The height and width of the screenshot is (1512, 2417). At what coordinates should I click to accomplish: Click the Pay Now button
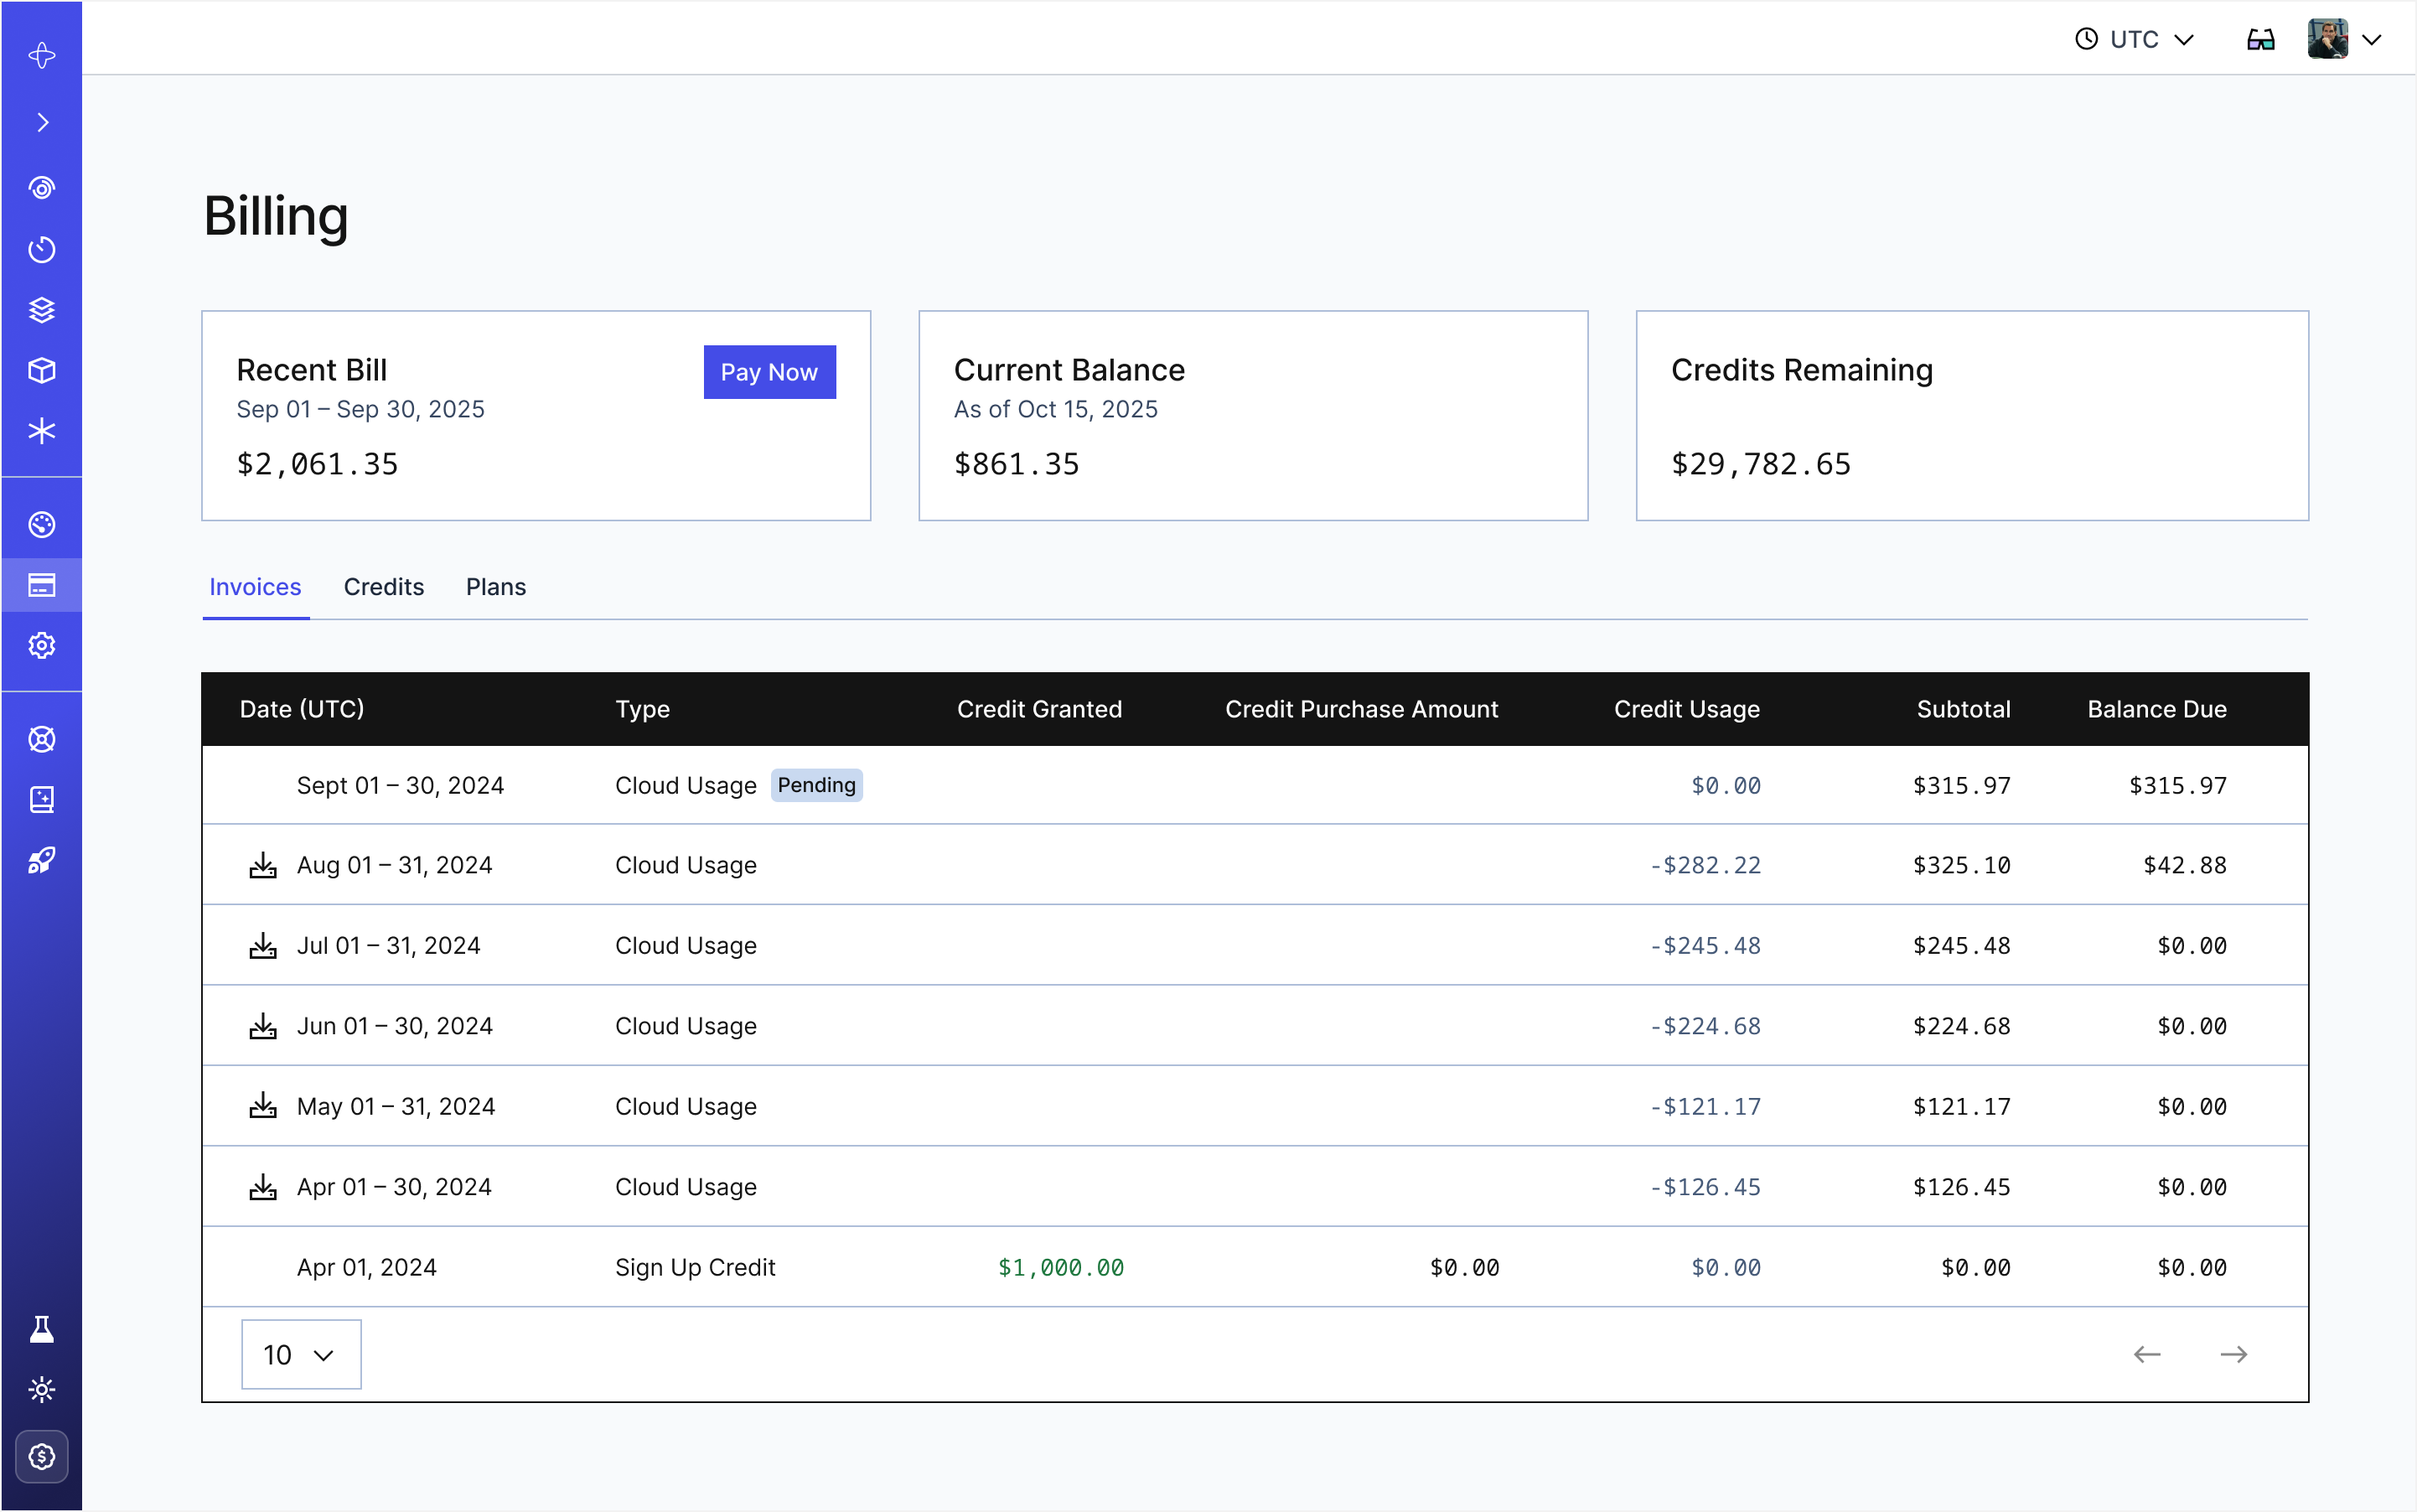tap(769, 371)
